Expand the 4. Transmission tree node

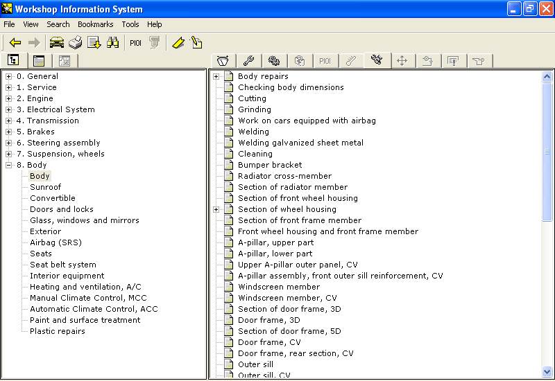9,121
